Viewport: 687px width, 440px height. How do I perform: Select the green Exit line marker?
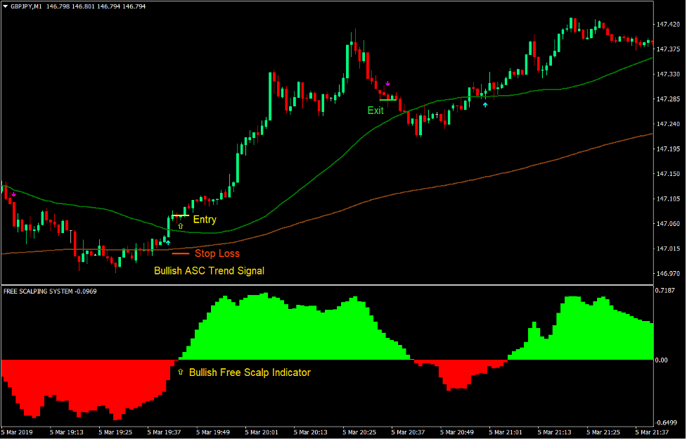click(388, 100)
